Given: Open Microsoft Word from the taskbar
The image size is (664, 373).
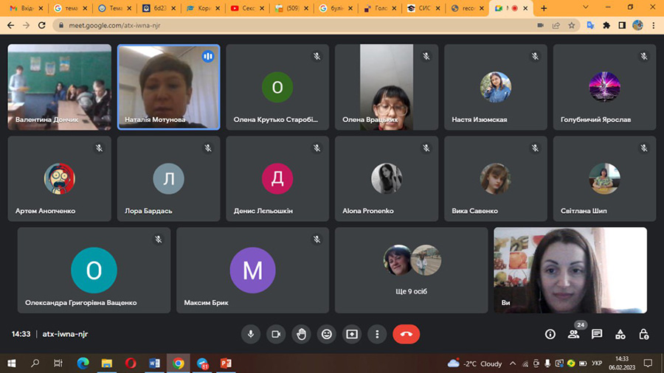Looking at the screenshot, I should [155, 363].
